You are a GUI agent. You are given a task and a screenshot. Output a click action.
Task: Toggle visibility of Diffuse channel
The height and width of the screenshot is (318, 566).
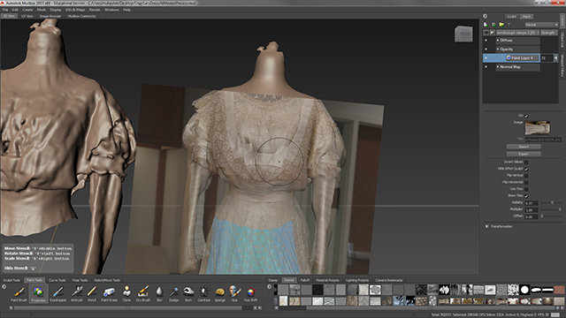click(486, 41)
